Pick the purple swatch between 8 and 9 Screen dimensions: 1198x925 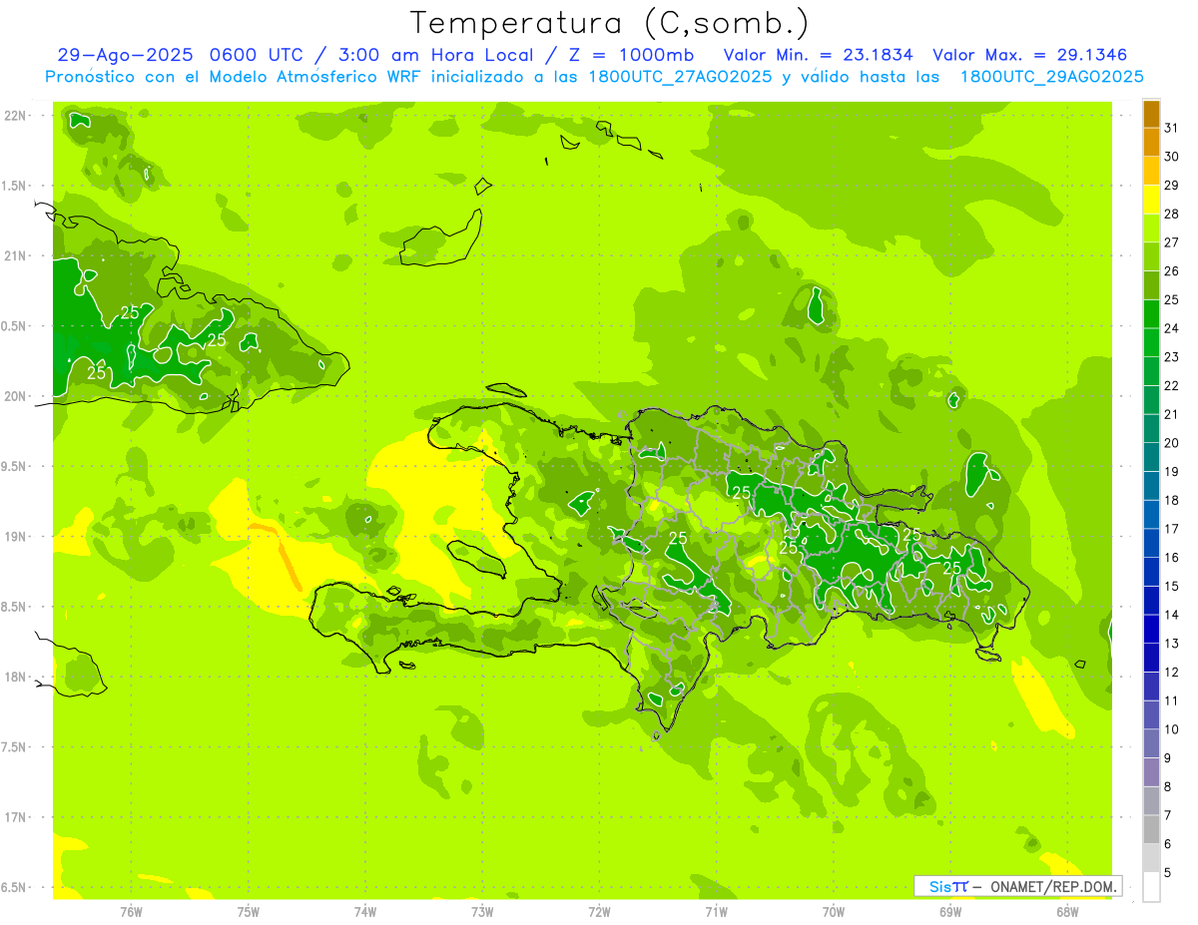tap(1151, 772)
